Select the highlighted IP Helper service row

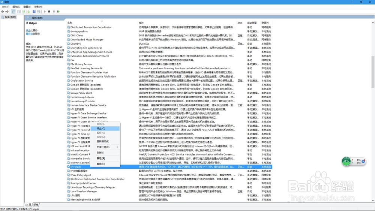pyautogui.click(x=169, y=167)
